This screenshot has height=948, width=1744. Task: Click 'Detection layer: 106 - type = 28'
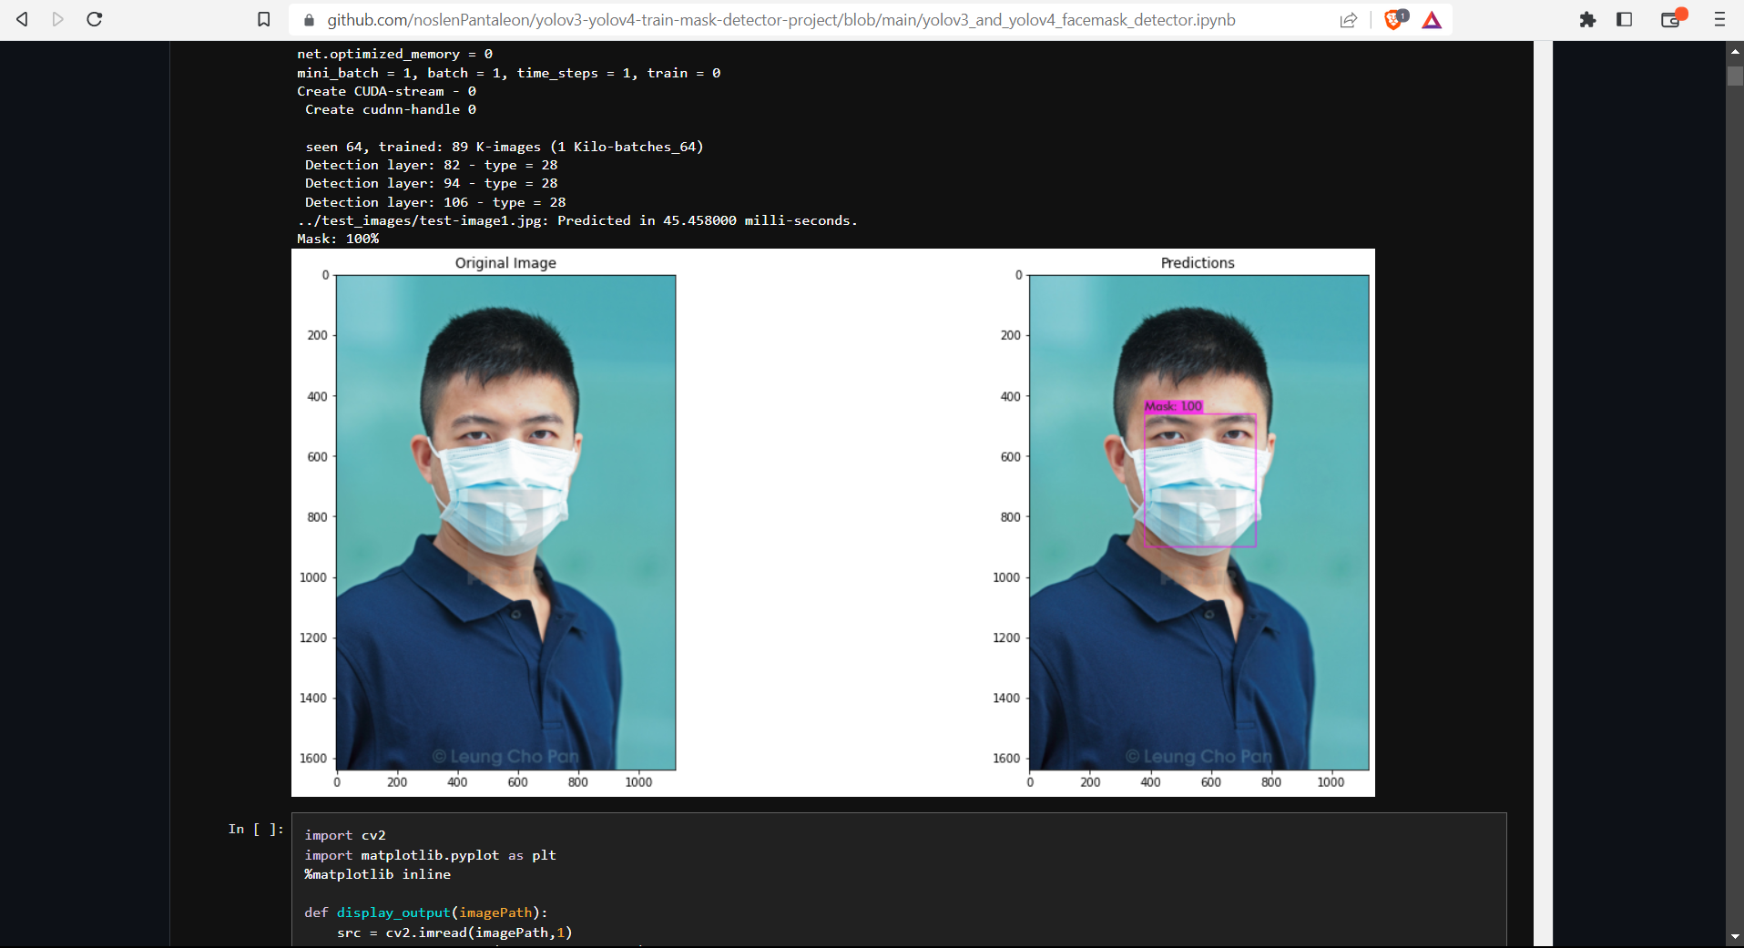click(435, 202)
